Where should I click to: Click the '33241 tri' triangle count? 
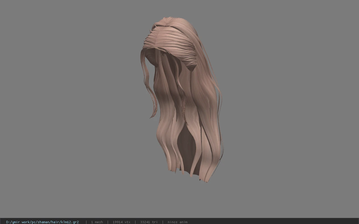(x=149, y=222)
